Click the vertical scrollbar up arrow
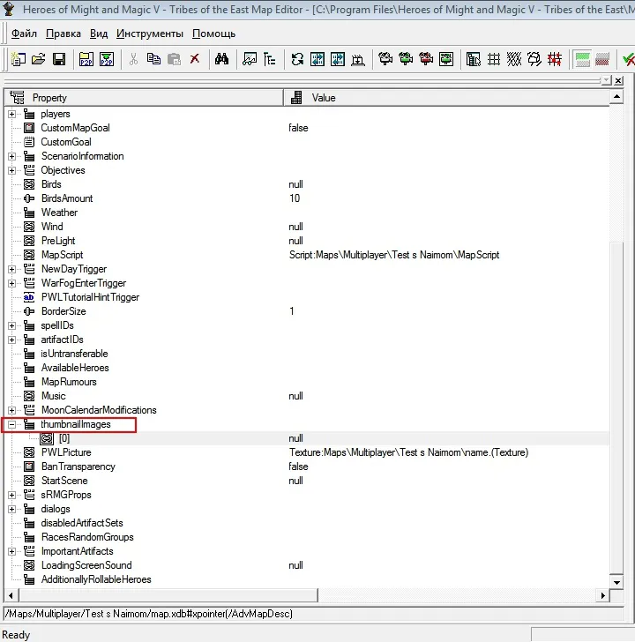The width and height of the screenshot is (635, 642). [616, 97]
